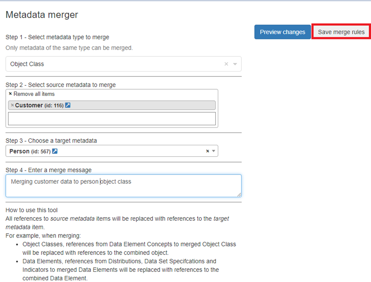Open Customer item via its link icon
The width and height of the screenshot is (371, 282).
(x=68, y=105)
